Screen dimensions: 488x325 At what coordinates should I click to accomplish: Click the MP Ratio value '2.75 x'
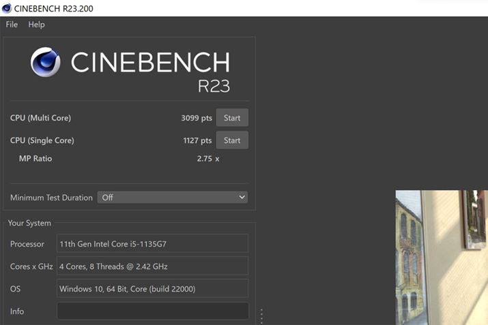pos(208,159)
